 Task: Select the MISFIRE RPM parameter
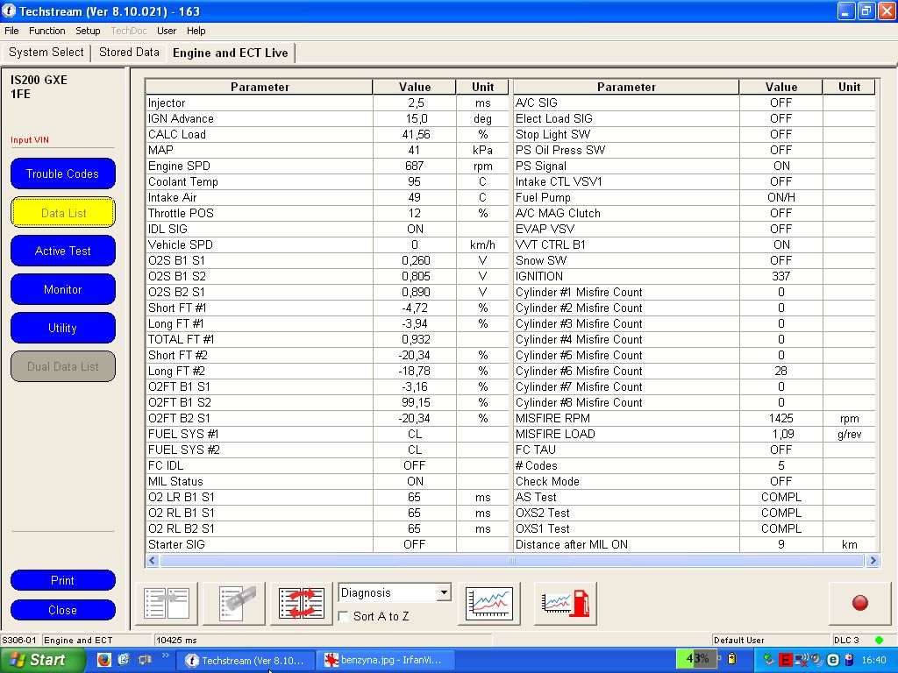pos(695,418)
